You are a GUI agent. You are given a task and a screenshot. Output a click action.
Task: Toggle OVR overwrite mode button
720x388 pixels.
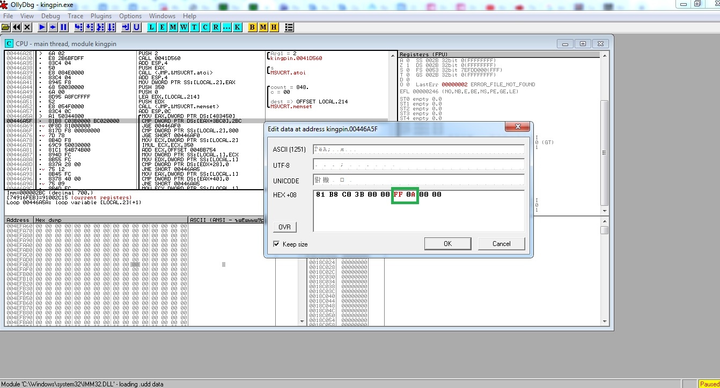(x=285, y=227)
